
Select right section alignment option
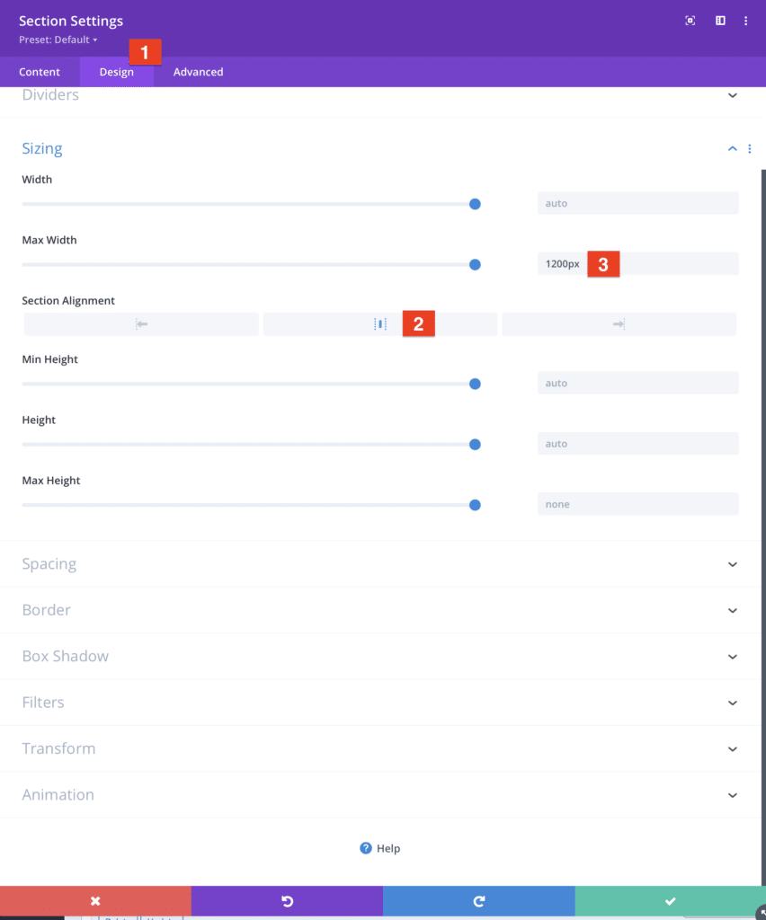pos(619,324)
